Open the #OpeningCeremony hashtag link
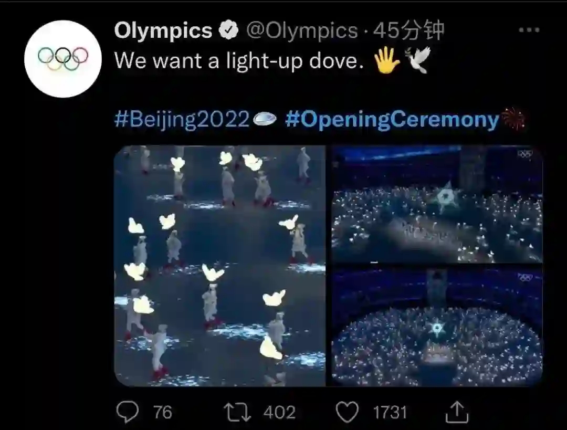Screen dimensions: 567x430 coord(392,120)
